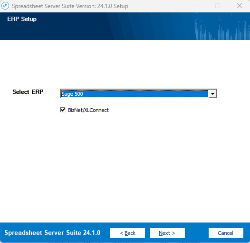The height and width of the screenshot is (243, 250).
Task: Proceed with the Next > button
Action: [x=167, y=233]
